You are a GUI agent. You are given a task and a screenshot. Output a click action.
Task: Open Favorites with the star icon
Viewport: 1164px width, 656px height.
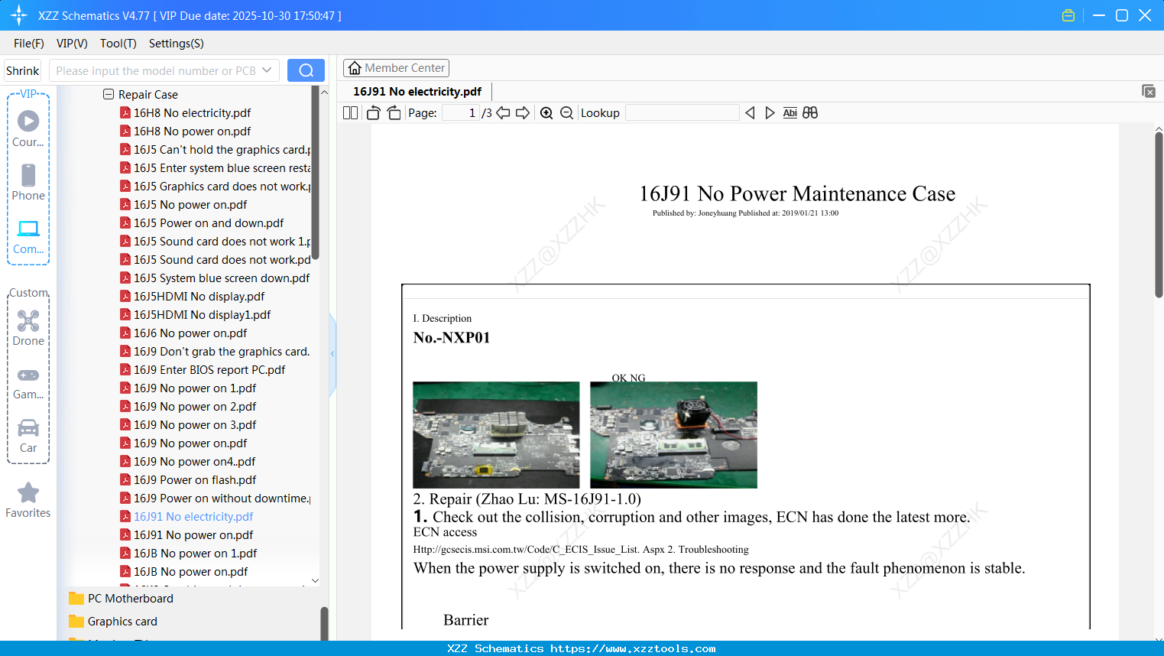[x=28, y=500]
